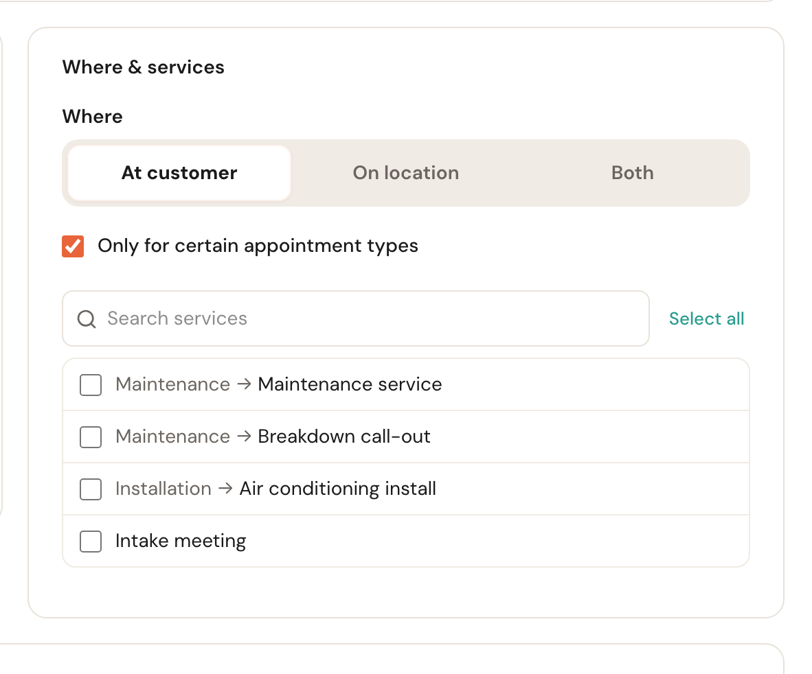Click the Select all link
Image resolution: width=812 pixels, height=674 pixels.
coord(706,318)
